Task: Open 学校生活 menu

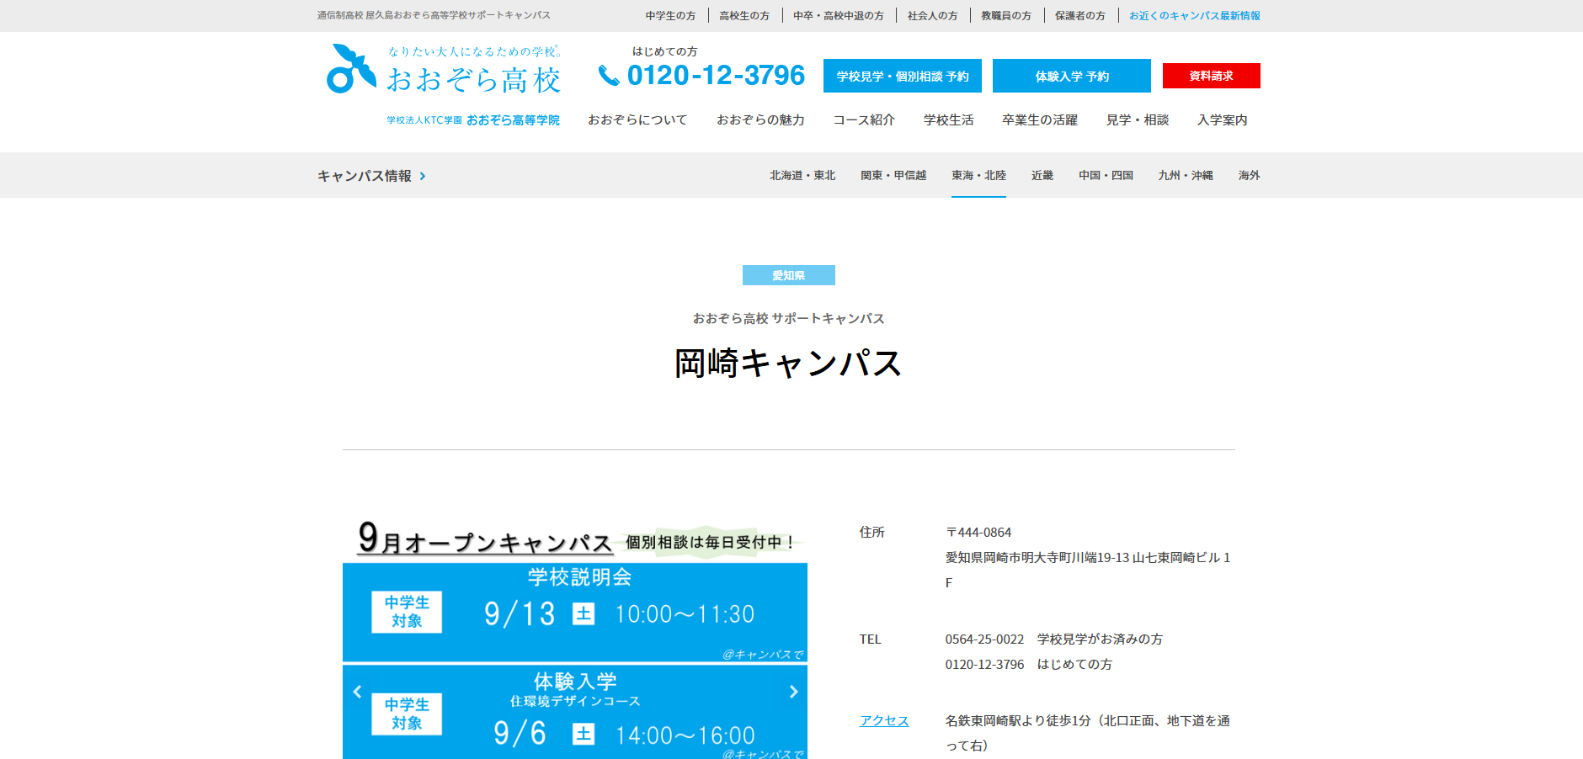Action: tap(948, 119)
